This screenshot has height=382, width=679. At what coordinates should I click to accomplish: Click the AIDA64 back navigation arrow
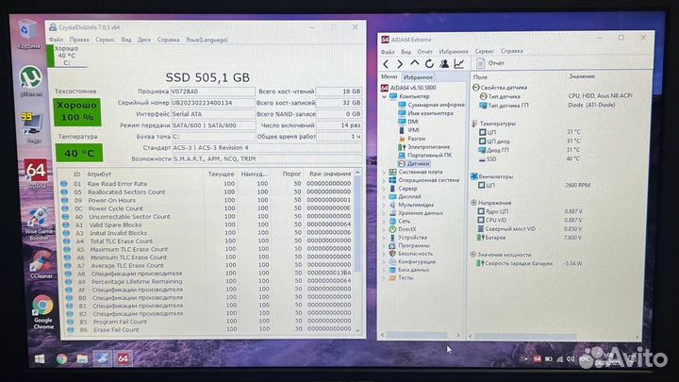(386, 64)
